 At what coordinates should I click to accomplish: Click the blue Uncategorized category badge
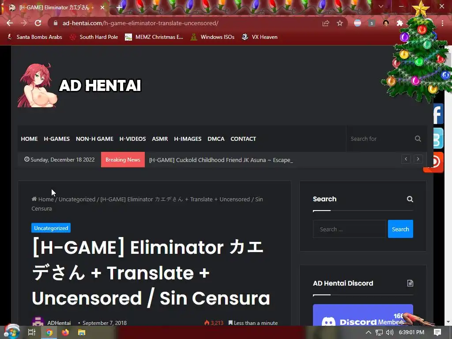pos(51,228)
